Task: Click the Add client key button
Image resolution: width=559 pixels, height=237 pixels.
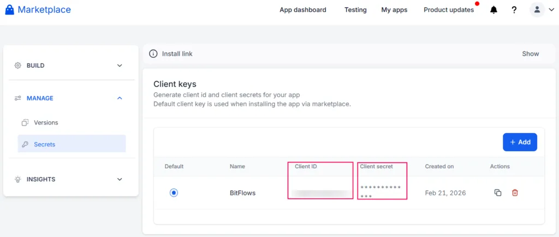Action: 520,142
